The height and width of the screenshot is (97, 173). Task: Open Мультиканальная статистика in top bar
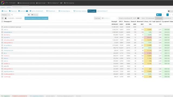coord(26,3)
